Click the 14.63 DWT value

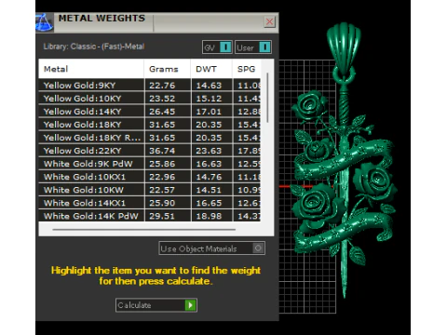(x=209, y=86)
